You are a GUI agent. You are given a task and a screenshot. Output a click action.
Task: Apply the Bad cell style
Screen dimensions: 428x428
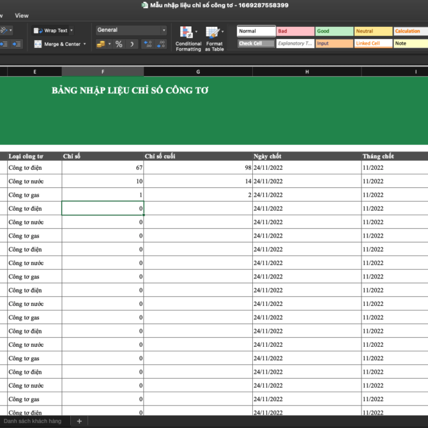click(295, 31)
